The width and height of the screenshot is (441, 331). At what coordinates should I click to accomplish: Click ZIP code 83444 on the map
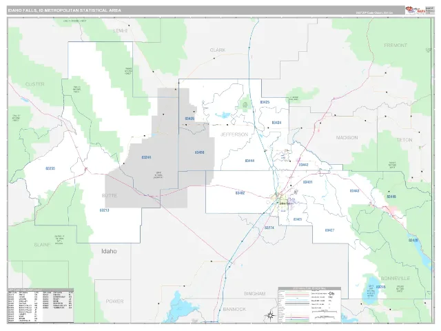(249, 161)
